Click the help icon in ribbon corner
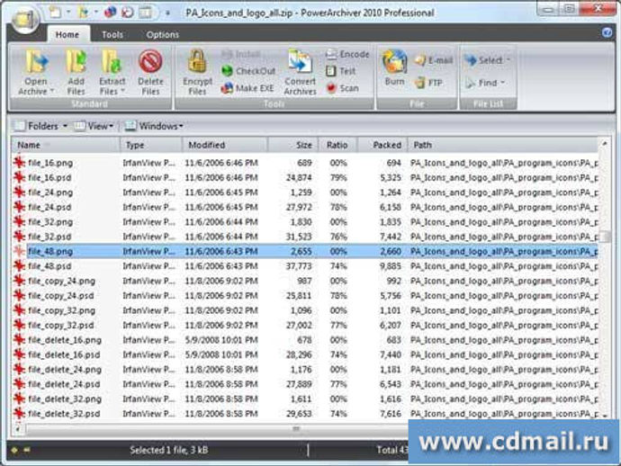This screenshot has height=466, width=621. point(607,33)
